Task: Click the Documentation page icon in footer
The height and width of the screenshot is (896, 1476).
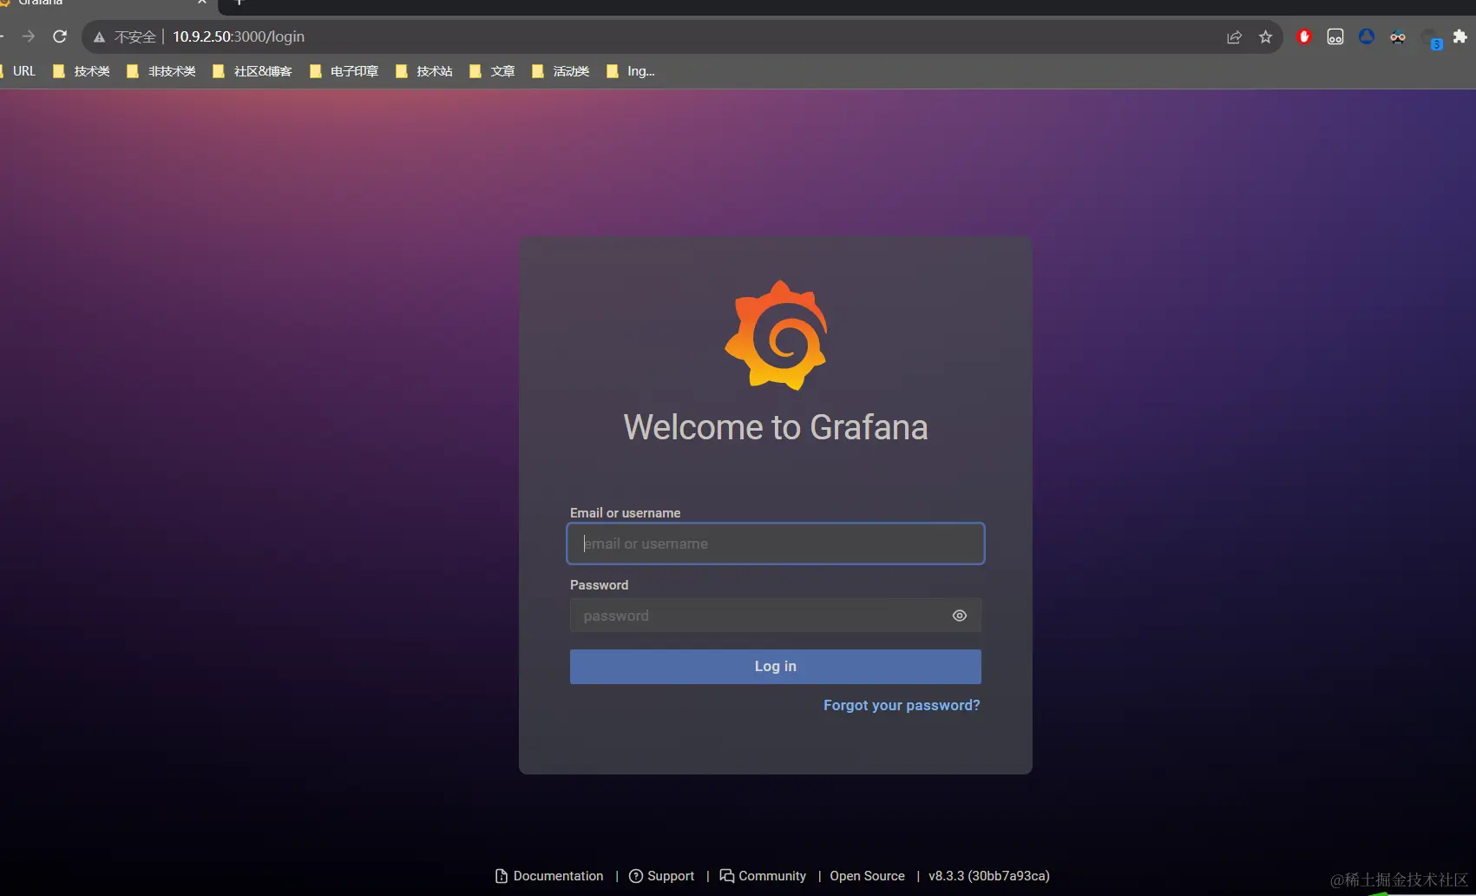Action: (502, 876)
